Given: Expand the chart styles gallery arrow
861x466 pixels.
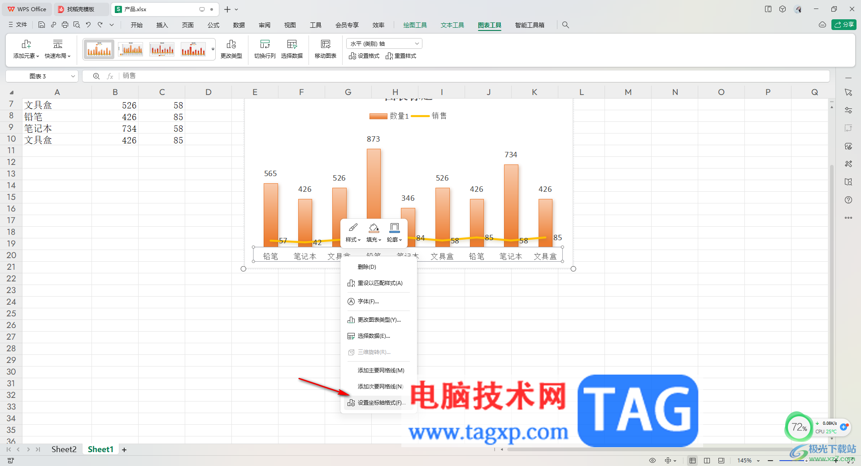Looking at the screenshot, I should 213,49.
